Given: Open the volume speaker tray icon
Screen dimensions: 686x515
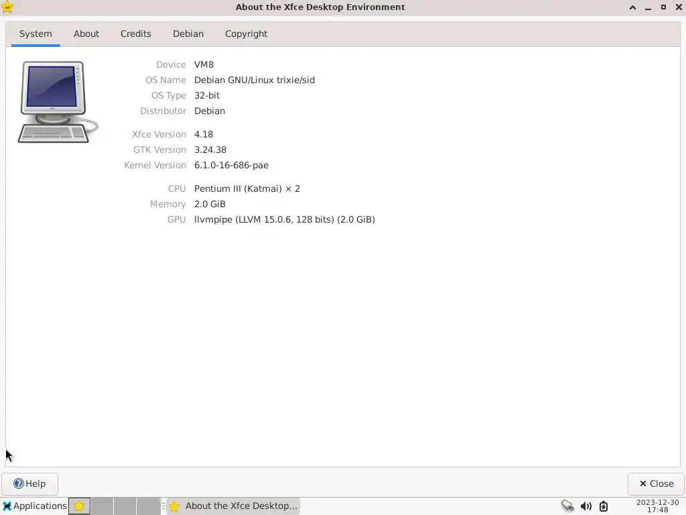Looking at the screenshot, I should coord(586,506).
